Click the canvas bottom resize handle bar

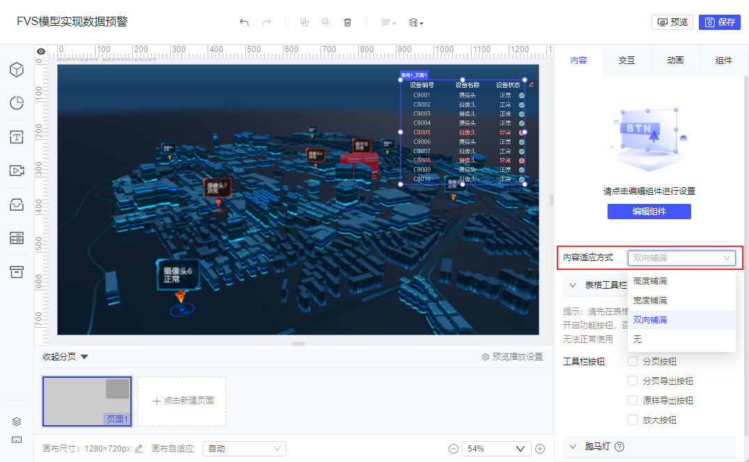coord(298,343)
